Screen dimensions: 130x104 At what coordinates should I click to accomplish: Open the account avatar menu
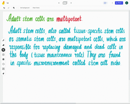127,3
